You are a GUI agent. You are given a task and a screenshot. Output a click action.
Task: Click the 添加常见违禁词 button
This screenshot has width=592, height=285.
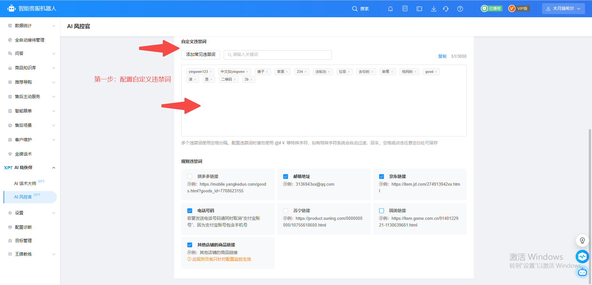[201, 55]
